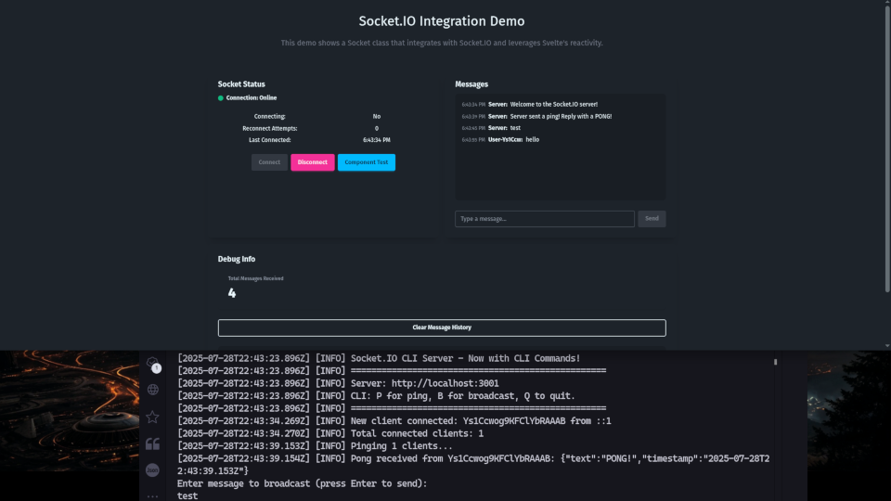
Task: Click the demo description subtitle text
Action: coord(442,44)
